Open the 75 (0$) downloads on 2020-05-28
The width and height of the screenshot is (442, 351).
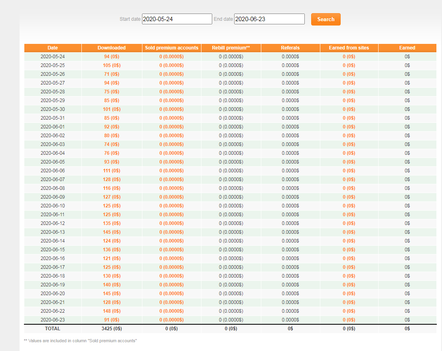[x=112, y=92]
